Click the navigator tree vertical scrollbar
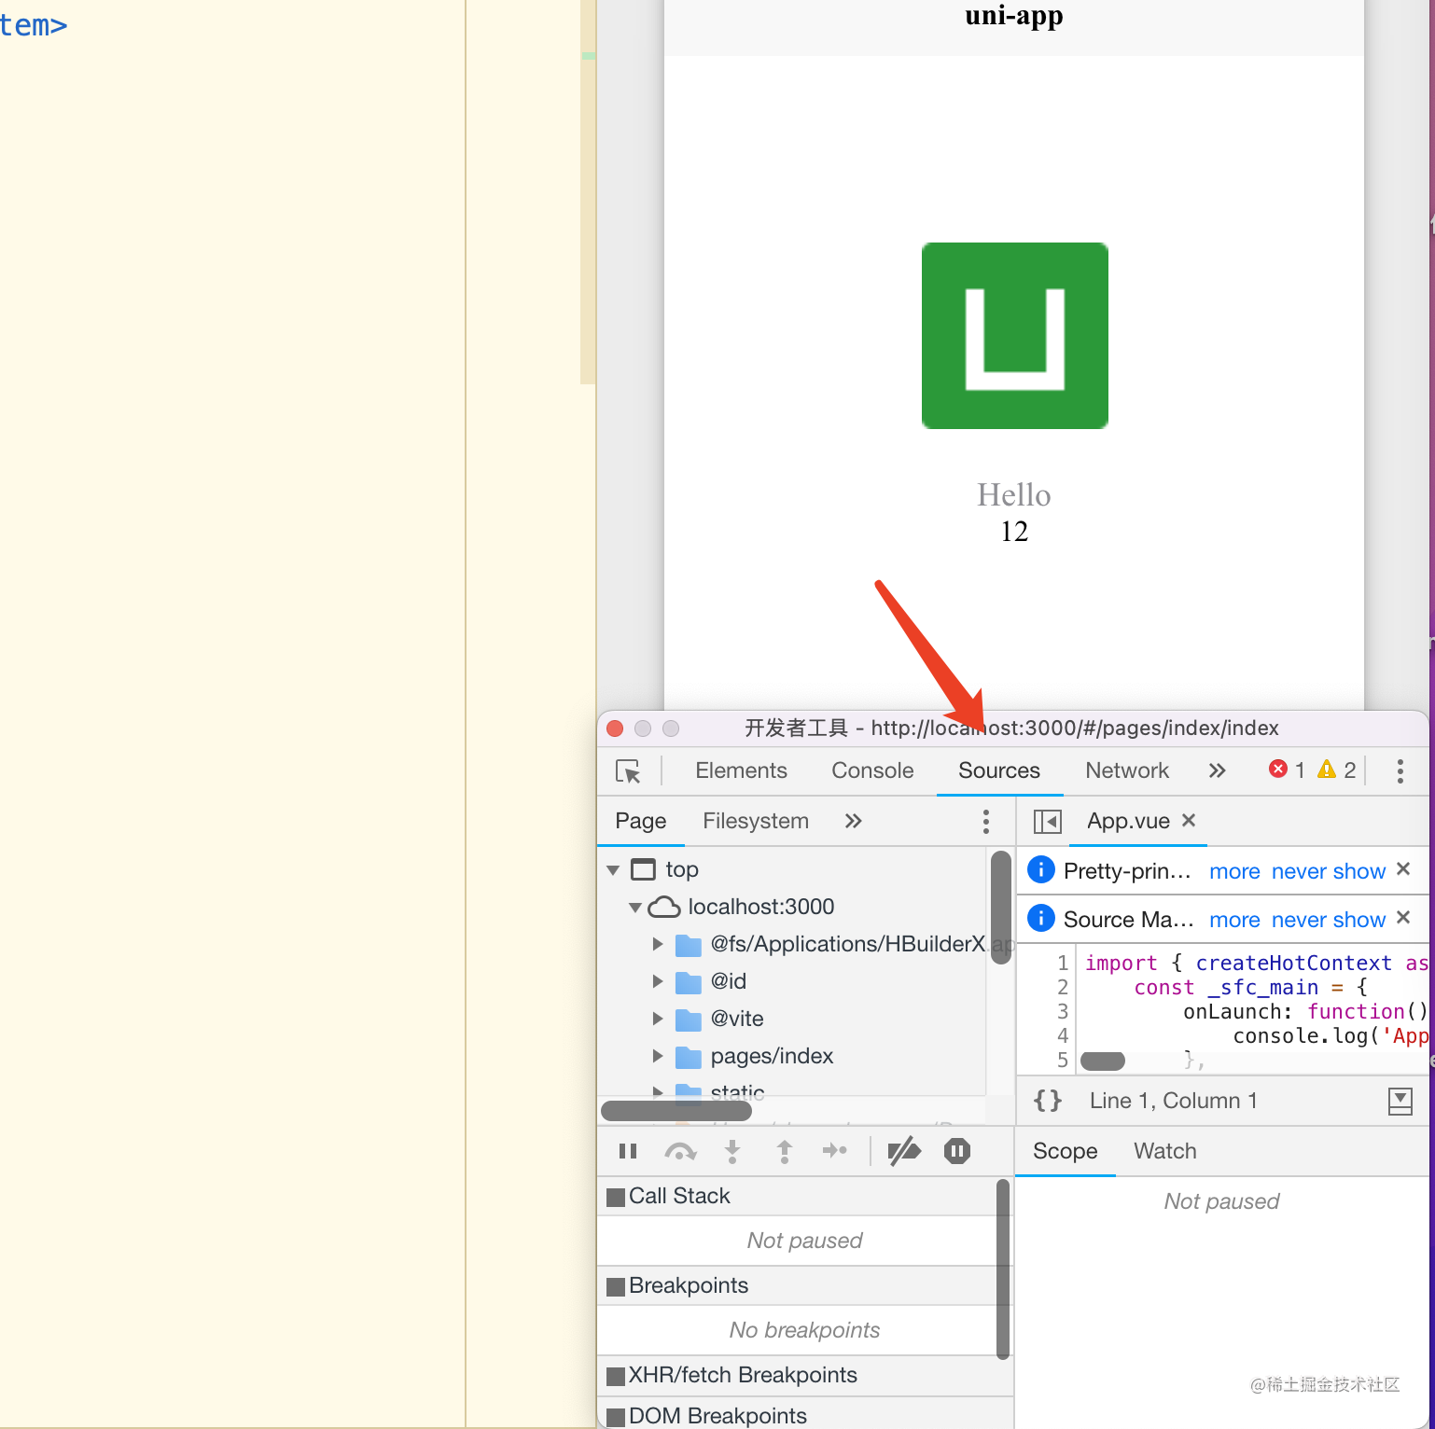1435x1429 pixels. point(1001,907)
